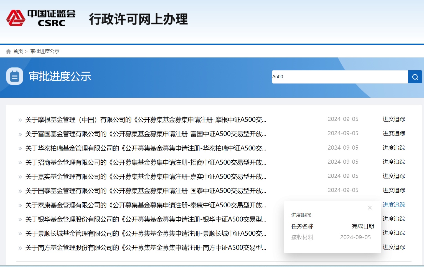Close the progress tracking popup
Image resolution: width=424 pixels, height=267 pixels.
(x=370, y=208)
